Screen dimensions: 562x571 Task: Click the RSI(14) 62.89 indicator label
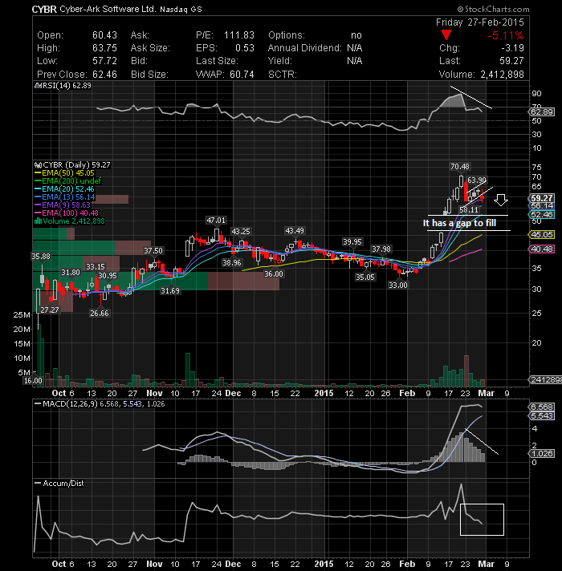tap(63, 86)
